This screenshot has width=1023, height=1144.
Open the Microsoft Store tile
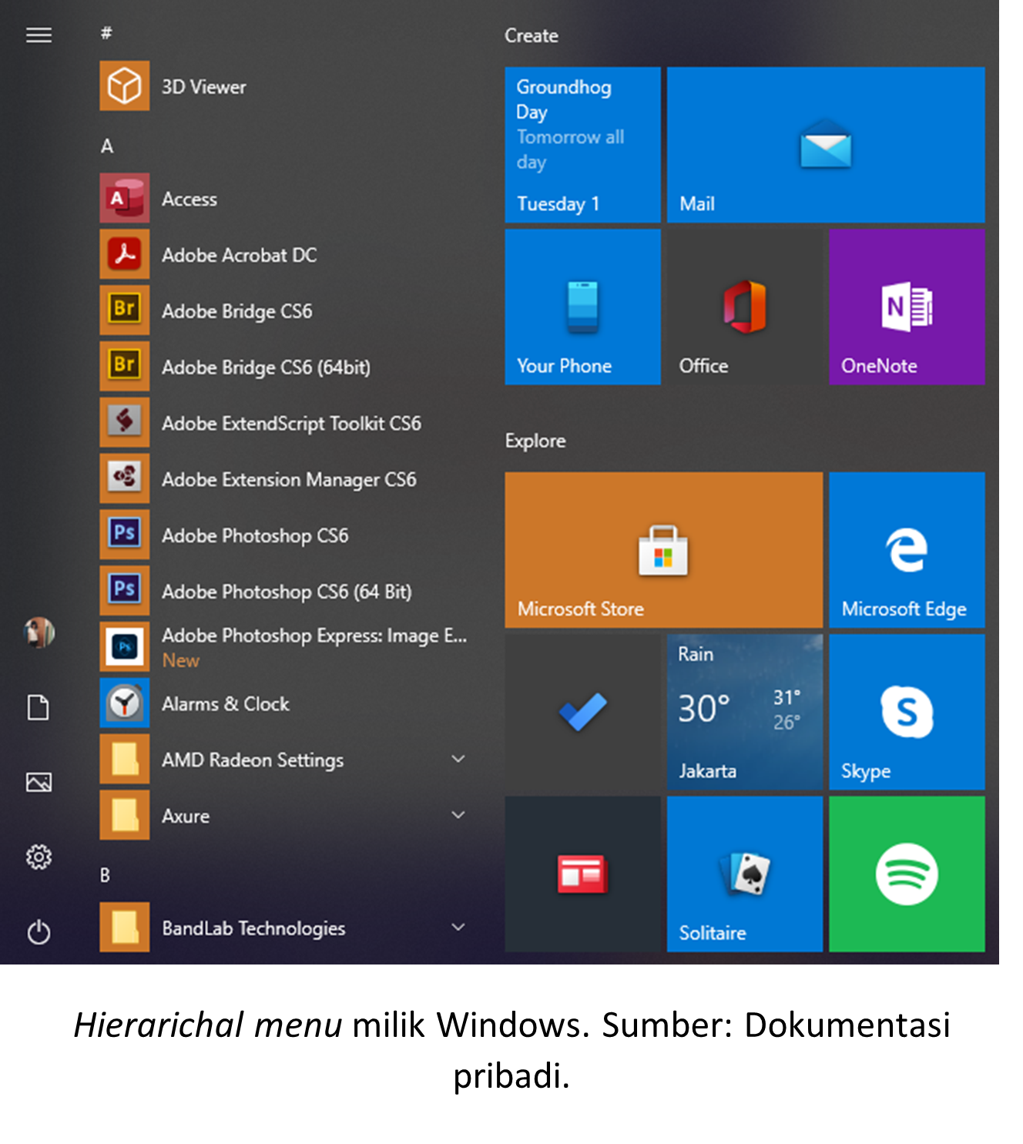pos(664,550)
